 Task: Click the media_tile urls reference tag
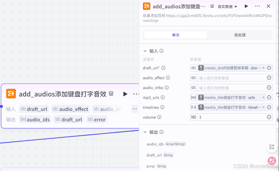click(x=232, y=97)
